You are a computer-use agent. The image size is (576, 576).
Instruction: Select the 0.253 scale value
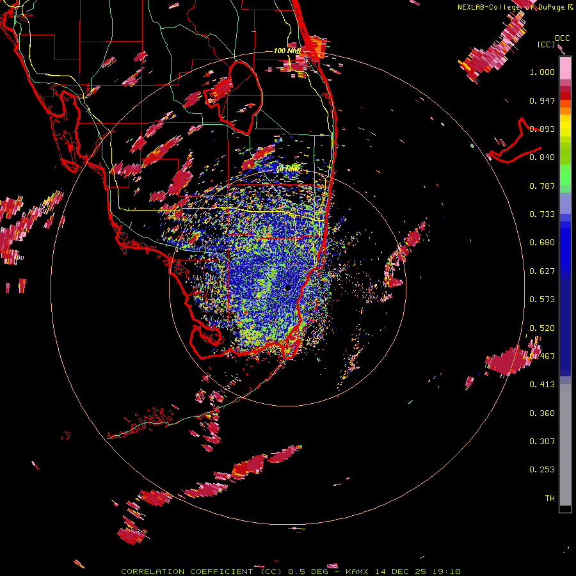point(542,470)
